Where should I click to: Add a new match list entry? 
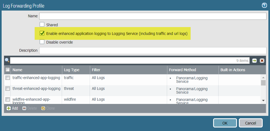click(12, 108)
